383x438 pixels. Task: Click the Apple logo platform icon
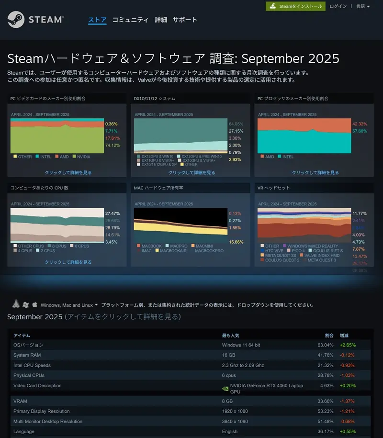click(34, 304)
